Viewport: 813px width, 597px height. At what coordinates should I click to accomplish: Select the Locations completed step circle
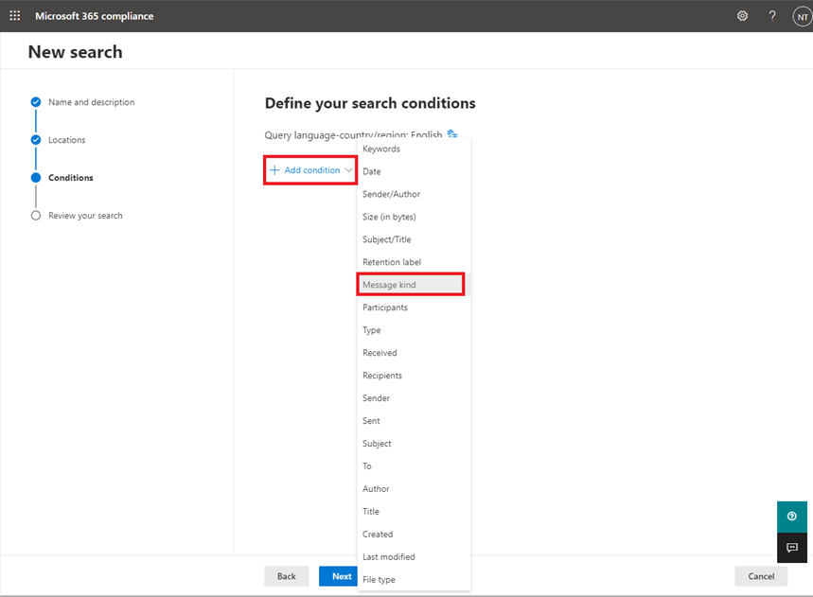coord(36,140)
